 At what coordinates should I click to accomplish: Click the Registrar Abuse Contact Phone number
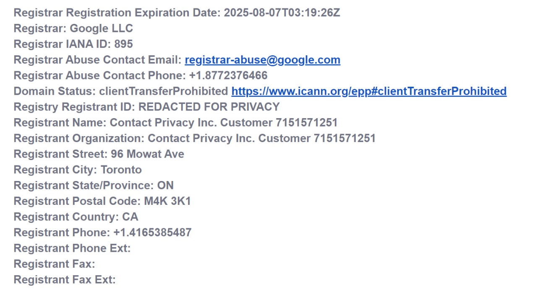(228, 75)
